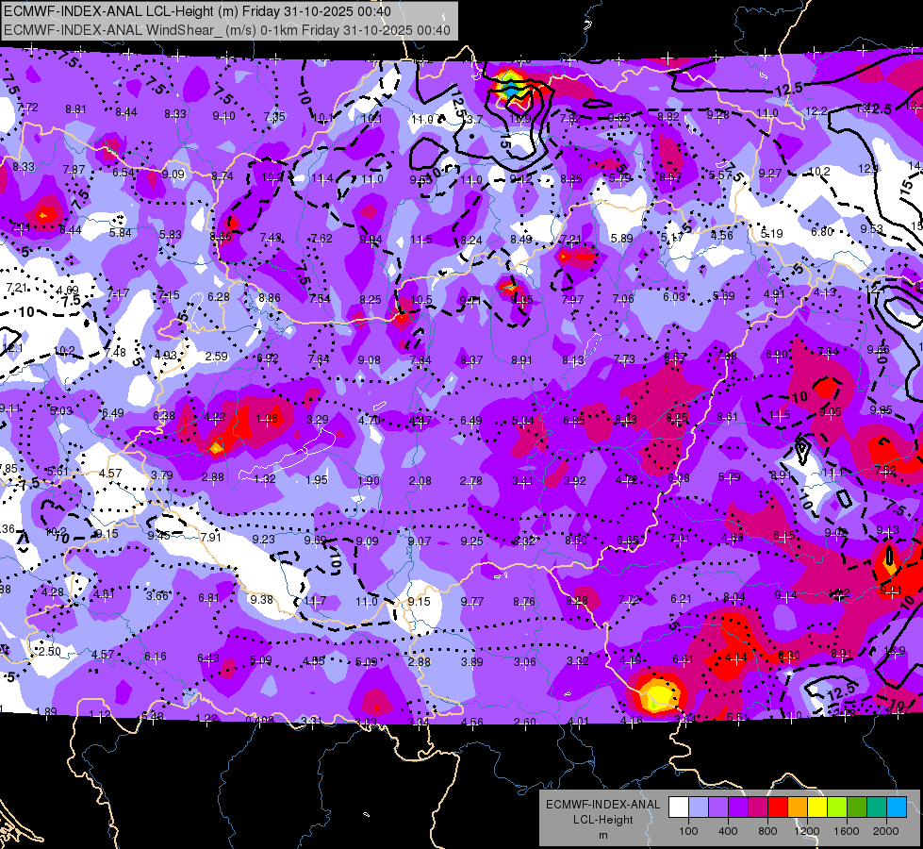Click the dark purple legend swatch right of 400
Image resolution: width=923 pixels, height=849 pixels.
(738, 807)
